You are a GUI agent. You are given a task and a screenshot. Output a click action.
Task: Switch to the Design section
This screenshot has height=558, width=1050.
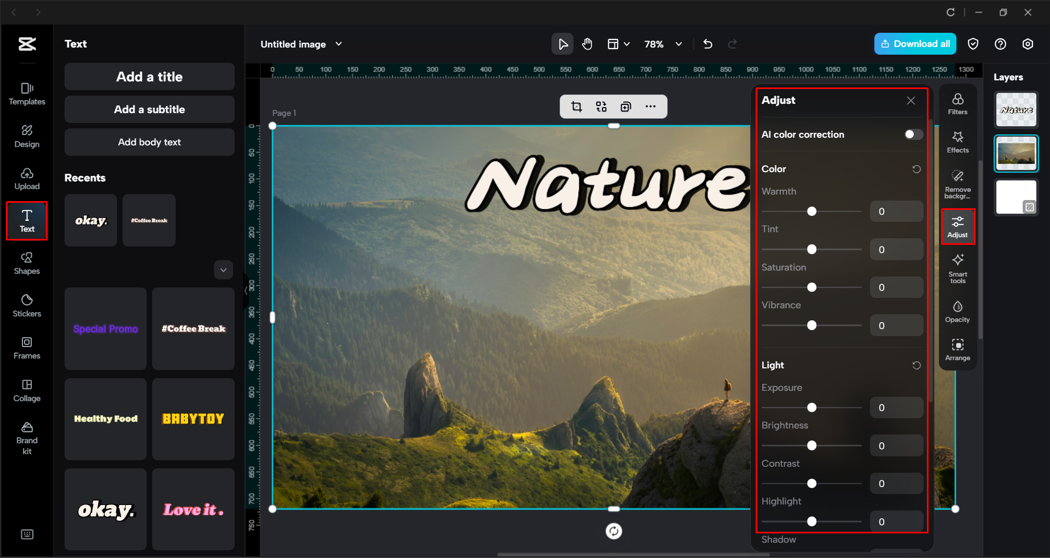click(26, 136)
